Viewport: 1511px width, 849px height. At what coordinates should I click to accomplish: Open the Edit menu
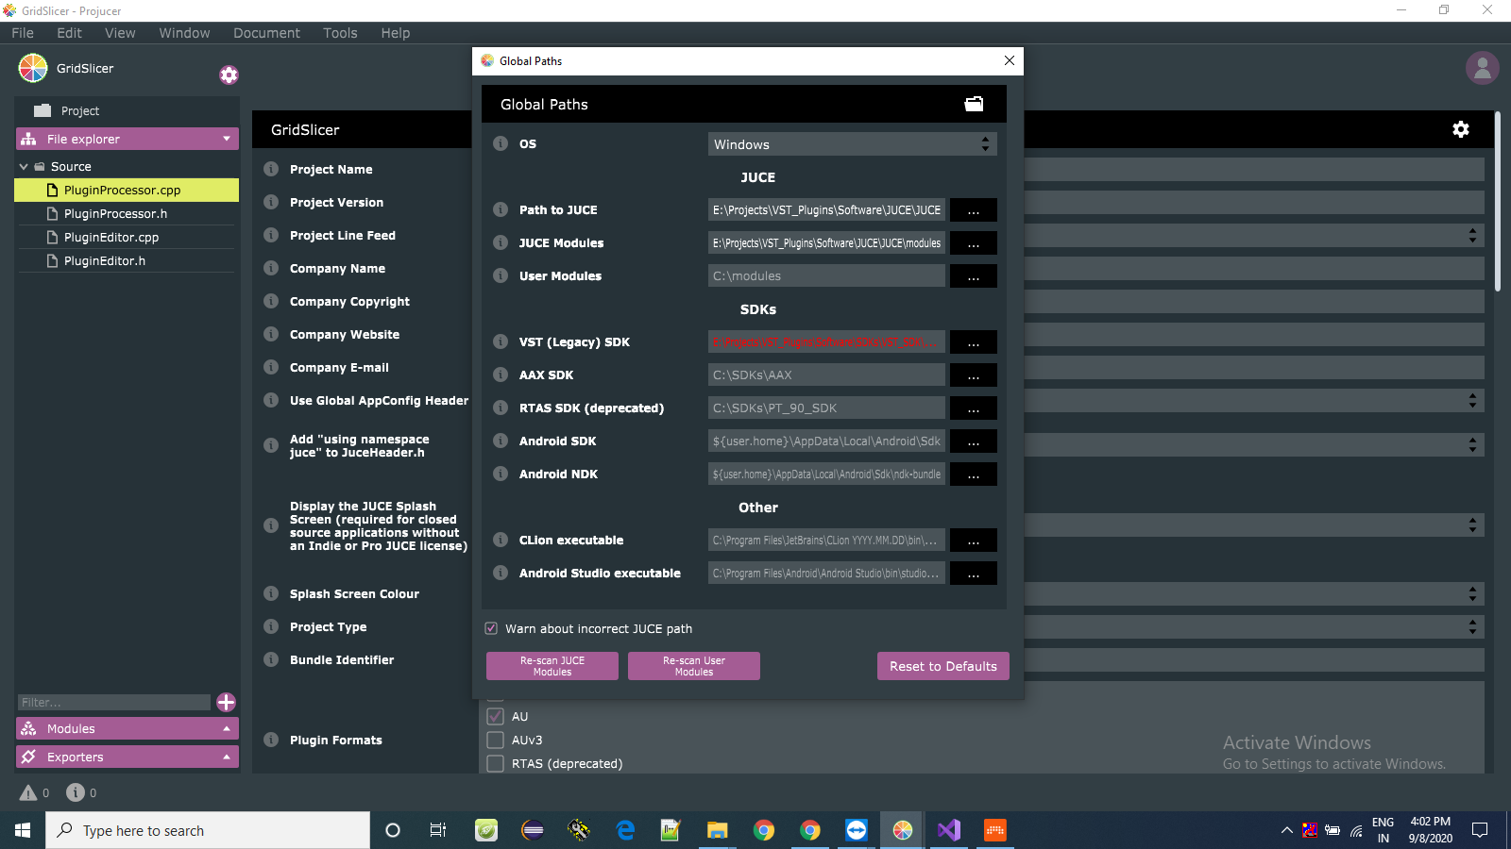(x=69, y=33)
